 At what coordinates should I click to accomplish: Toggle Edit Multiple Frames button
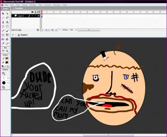53,30
